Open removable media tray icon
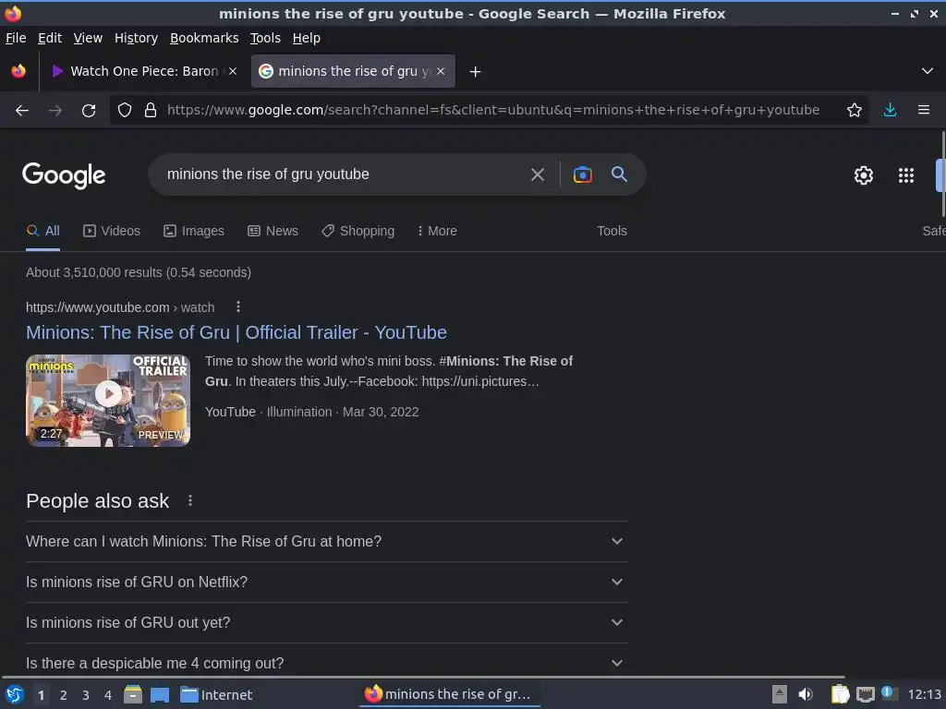This screenshot has height=709, width=946. [780, 694]
